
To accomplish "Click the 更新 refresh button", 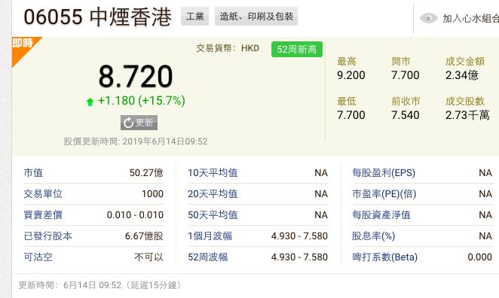I will 139,123.
